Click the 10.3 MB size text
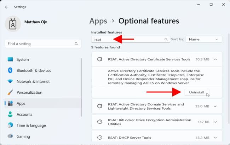The height and width of the screenshot is (145, 230). [x=202, y=59]
